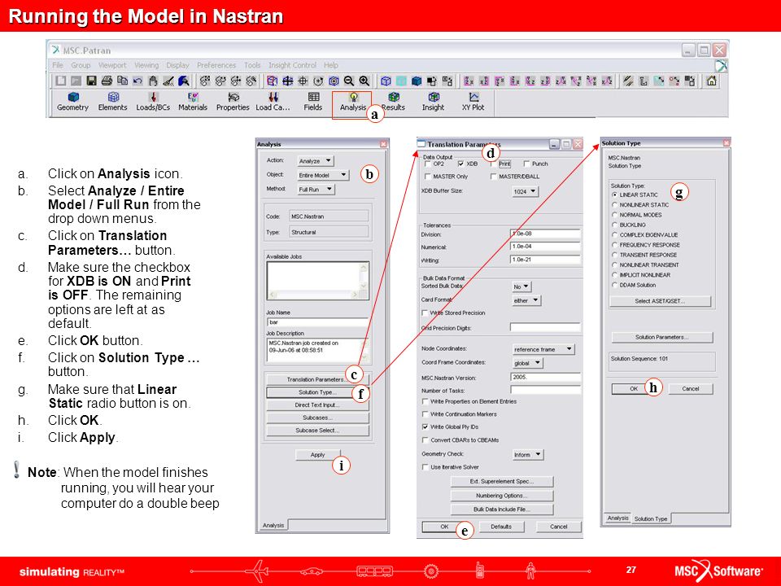
Task: Click the Job Name input field
Action: click(x=318, y=322)
